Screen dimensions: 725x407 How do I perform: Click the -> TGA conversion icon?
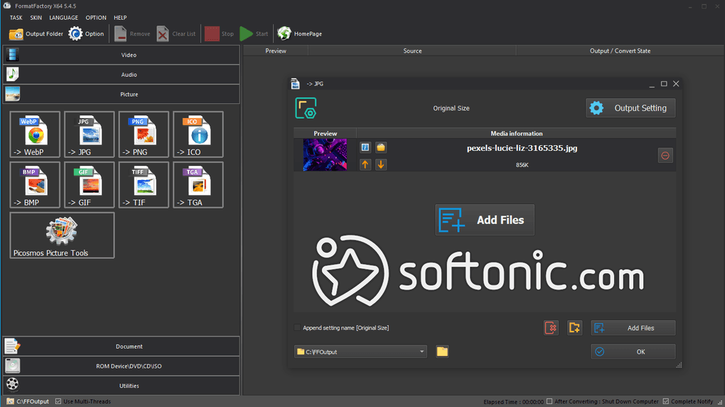coord(198,185)
